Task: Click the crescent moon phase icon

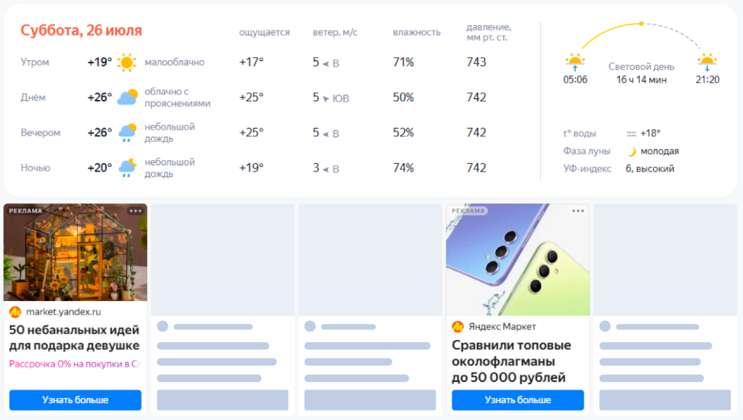Action: [x=632, y=151]
